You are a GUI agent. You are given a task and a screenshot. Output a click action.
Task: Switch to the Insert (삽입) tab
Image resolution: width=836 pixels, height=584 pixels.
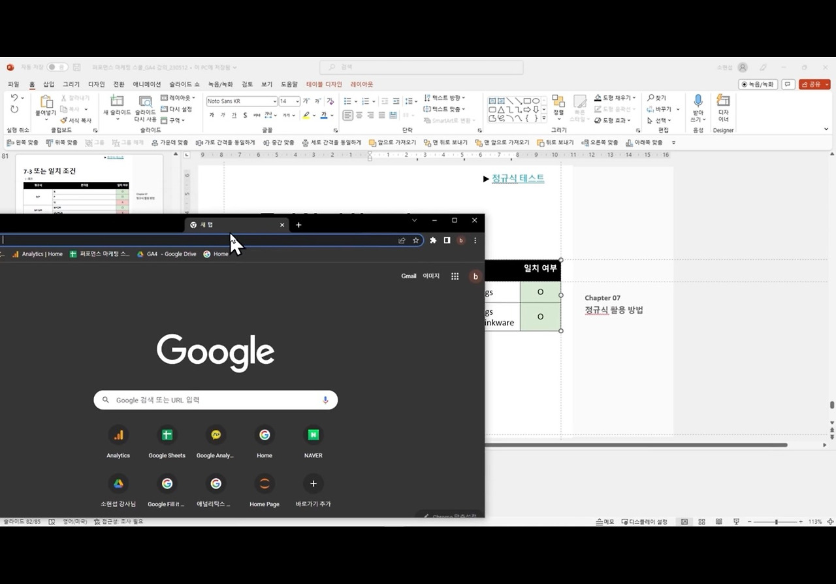tap(49, 84)
